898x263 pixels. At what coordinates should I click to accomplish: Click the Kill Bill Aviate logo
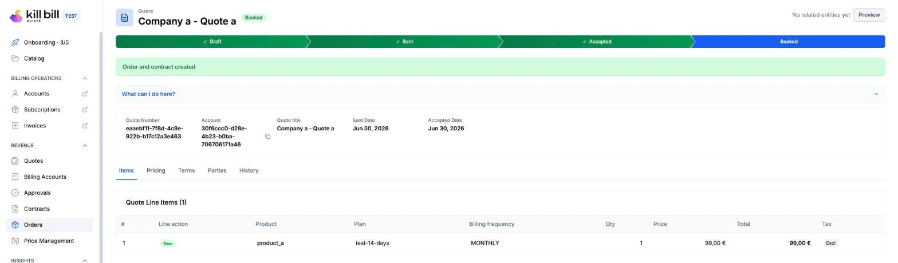click(x=34, y=15)
